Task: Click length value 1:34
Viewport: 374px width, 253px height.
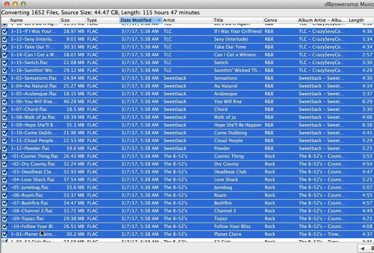Action: pos(367,39)
